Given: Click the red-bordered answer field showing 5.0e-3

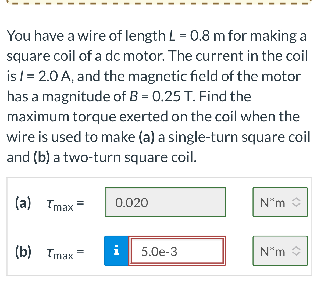Looking at the screenshot, I should point(177,251).
